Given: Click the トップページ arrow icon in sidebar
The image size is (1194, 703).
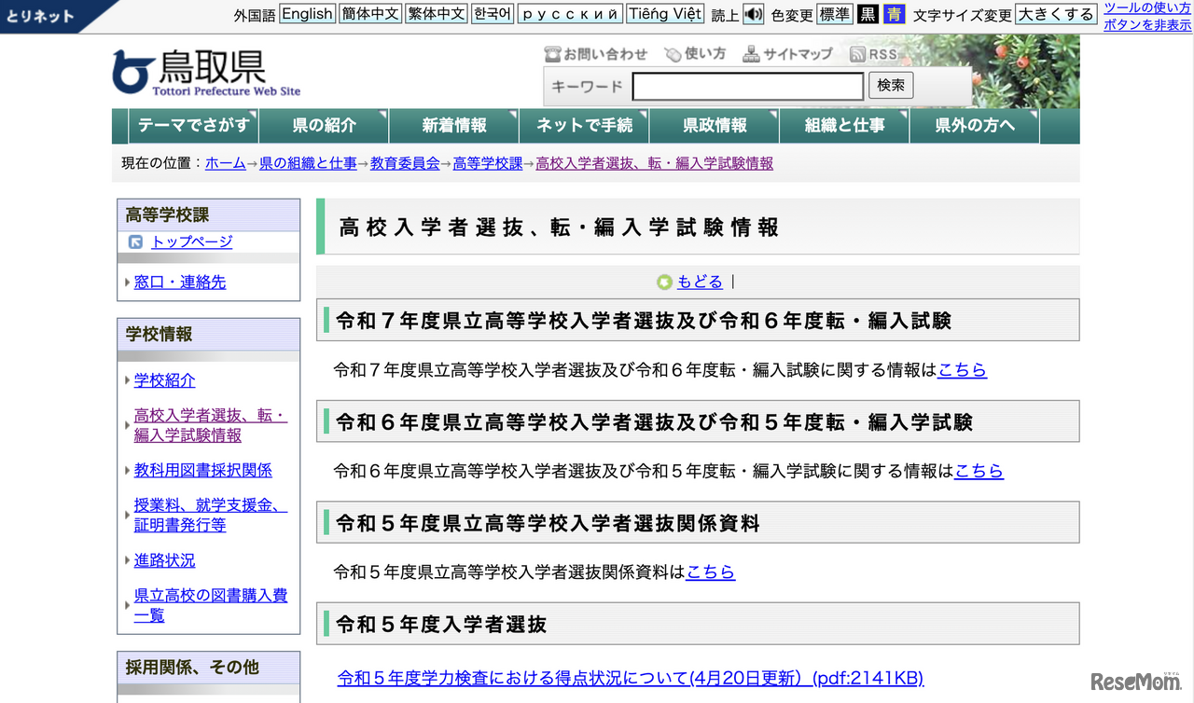Looking at the screenshot, I should (x=136, y=242).
